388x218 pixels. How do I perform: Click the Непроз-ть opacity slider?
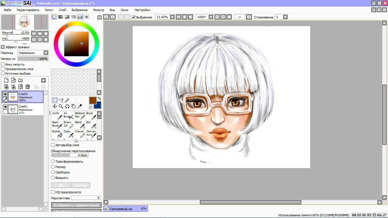pyautogui.click(x=33, y=59)
